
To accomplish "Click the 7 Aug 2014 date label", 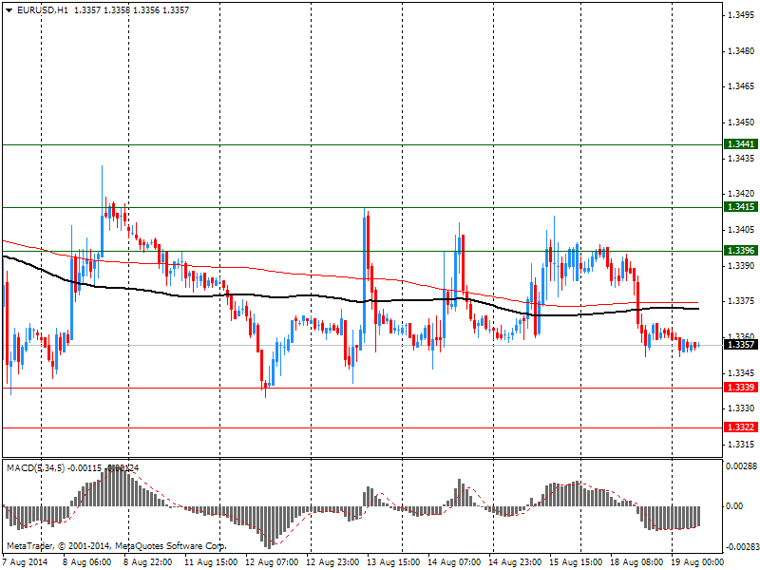I will tap(26, 562).
